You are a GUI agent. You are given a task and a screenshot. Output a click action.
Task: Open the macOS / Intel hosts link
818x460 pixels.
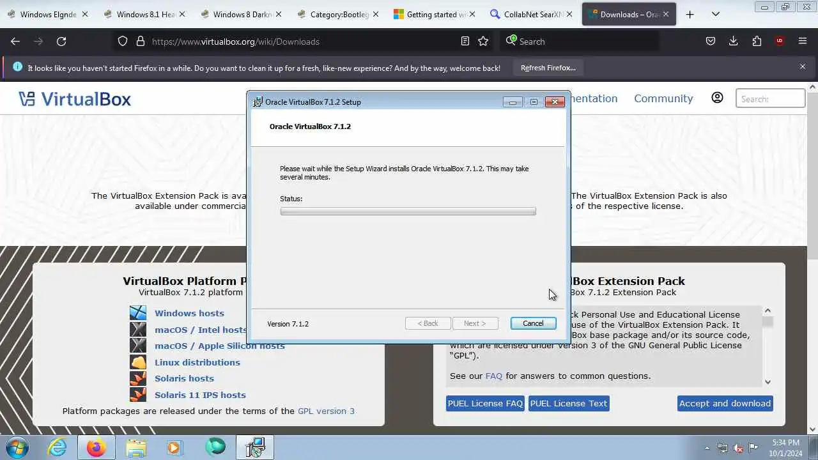[x=201, y=330]
